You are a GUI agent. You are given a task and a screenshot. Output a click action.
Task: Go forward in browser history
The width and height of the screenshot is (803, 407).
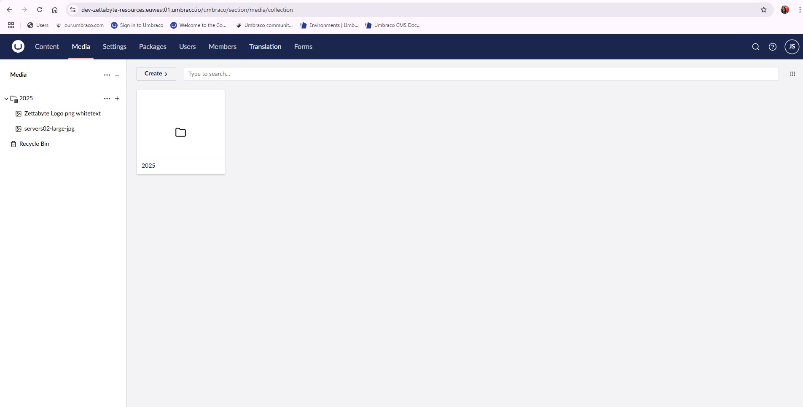click(x=24, y=10)
